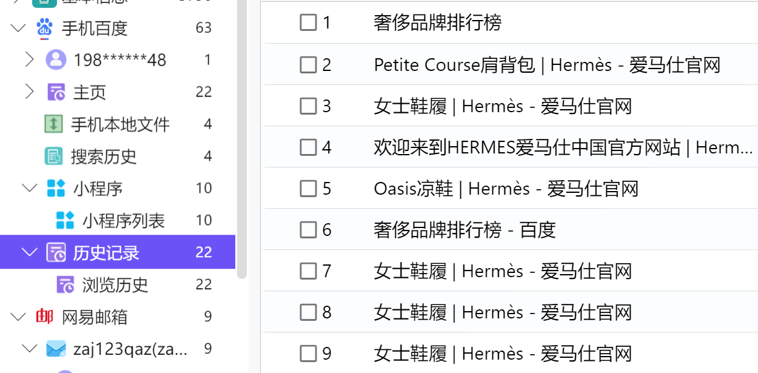This screenshot has width=758, height=373.
Task: Open the Petite Course肩背包 history entry
Action: point(546,65)
